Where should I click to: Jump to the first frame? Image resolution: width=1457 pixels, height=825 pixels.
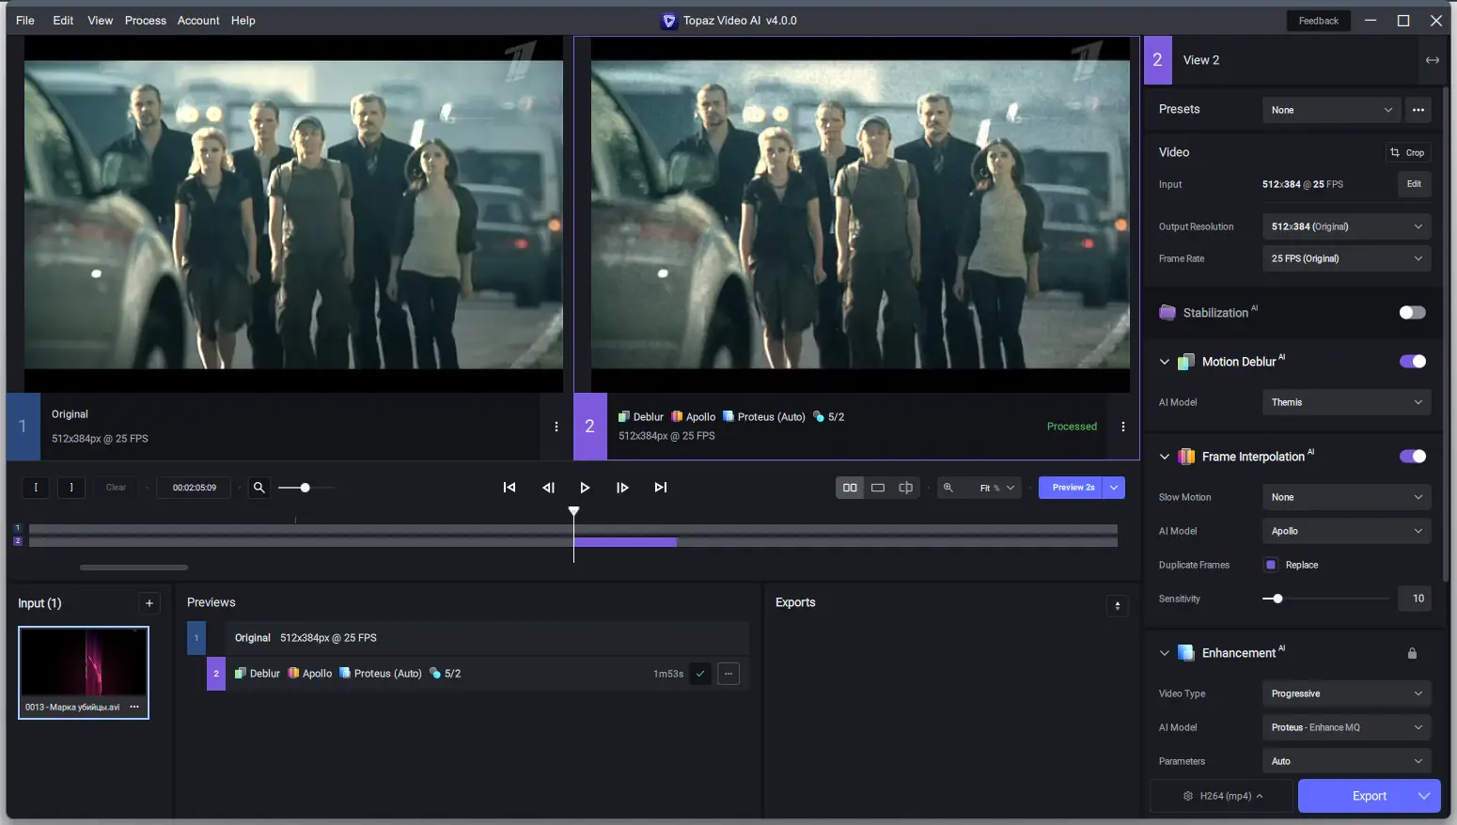509,488
